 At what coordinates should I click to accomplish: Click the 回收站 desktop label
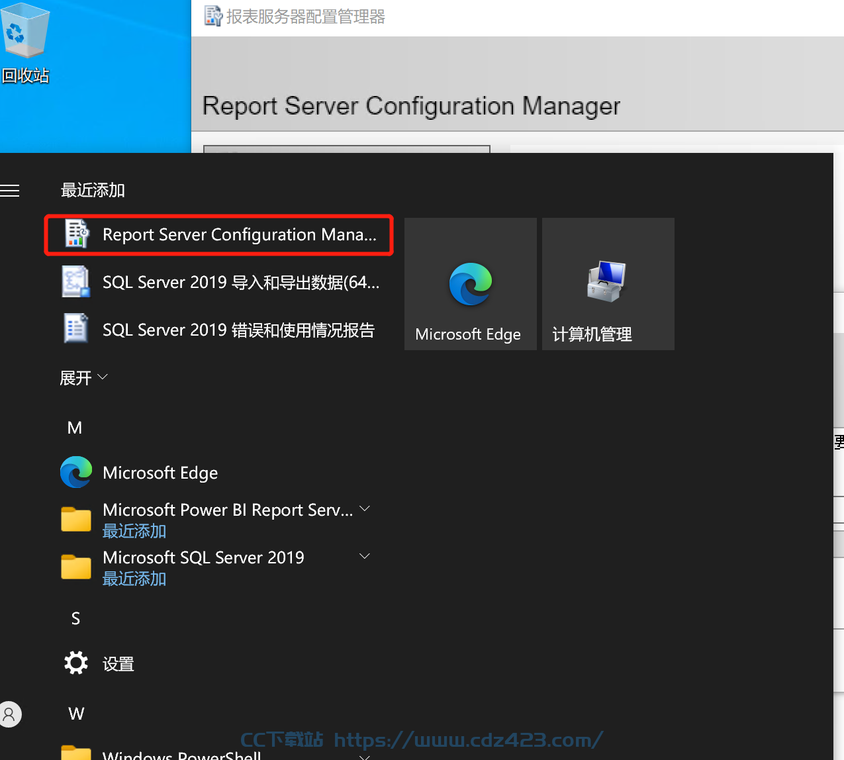25,75
